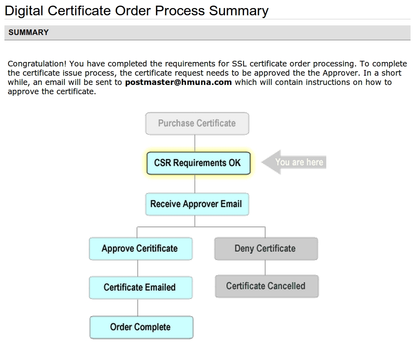Screen dimensions: 415x345
Task: Click the Digital Certificate Order Process Summary title
Action: pos(136,11)
